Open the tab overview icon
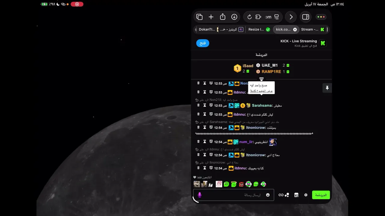Image resolution: width=385 pixels, height=216 pixels. 199,17
